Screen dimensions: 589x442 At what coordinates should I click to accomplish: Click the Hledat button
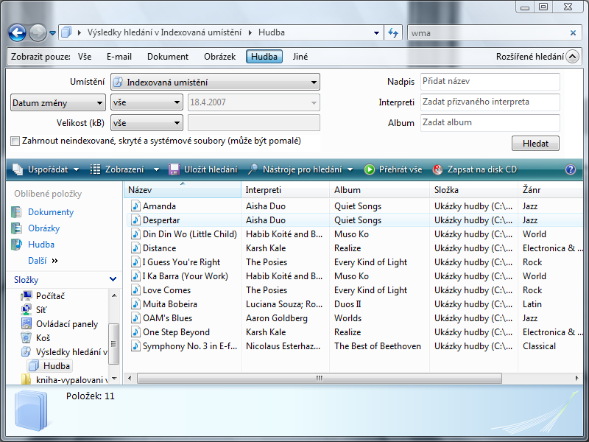[535, 144]
